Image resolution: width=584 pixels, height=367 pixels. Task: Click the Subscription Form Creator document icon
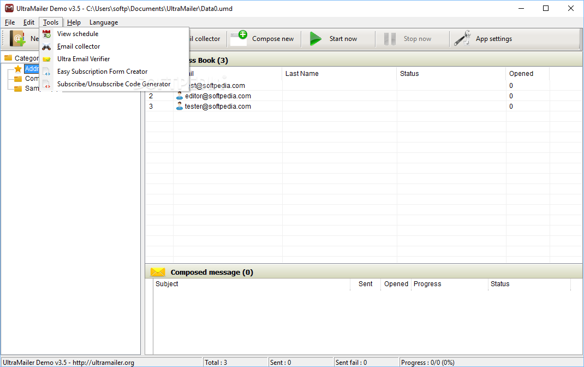click(x=46, y=72)
